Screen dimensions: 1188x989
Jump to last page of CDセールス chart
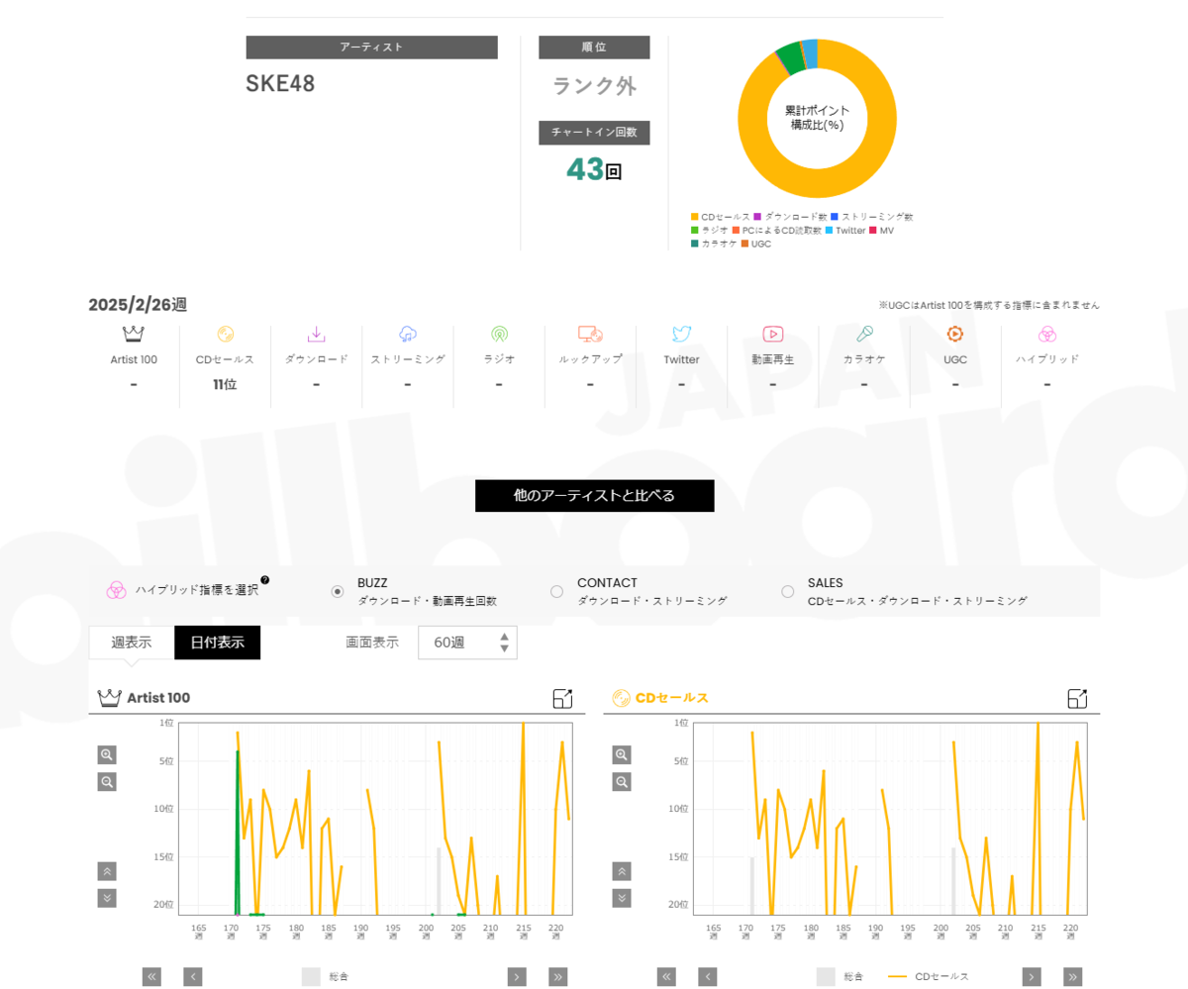(x=1073, y=976)
